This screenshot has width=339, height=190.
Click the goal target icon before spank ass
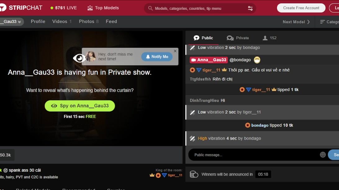coord(6,170)
